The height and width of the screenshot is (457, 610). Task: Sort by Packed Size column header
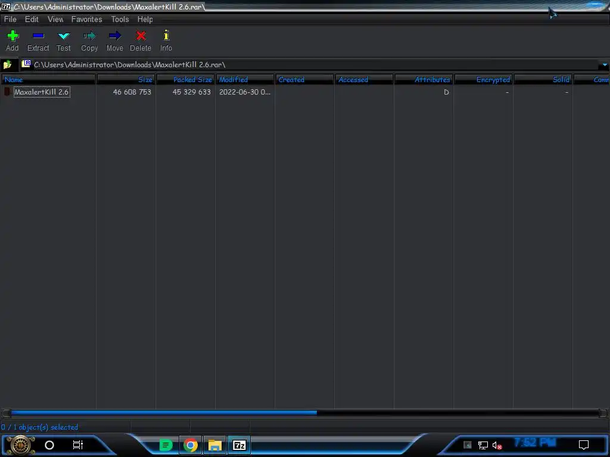186,79
